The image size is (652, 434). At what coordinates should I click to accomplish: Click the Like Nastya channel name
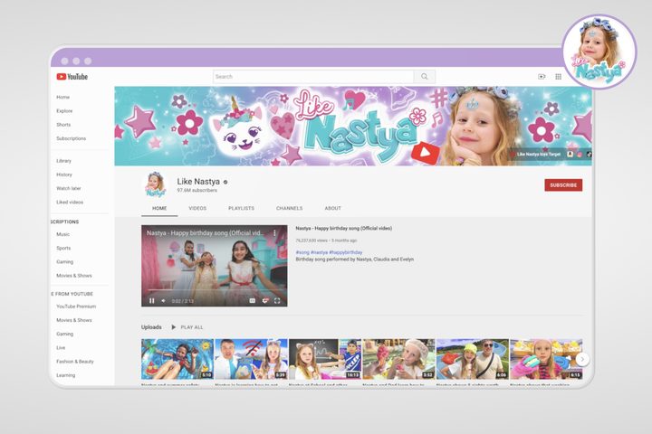click(198, 182)
